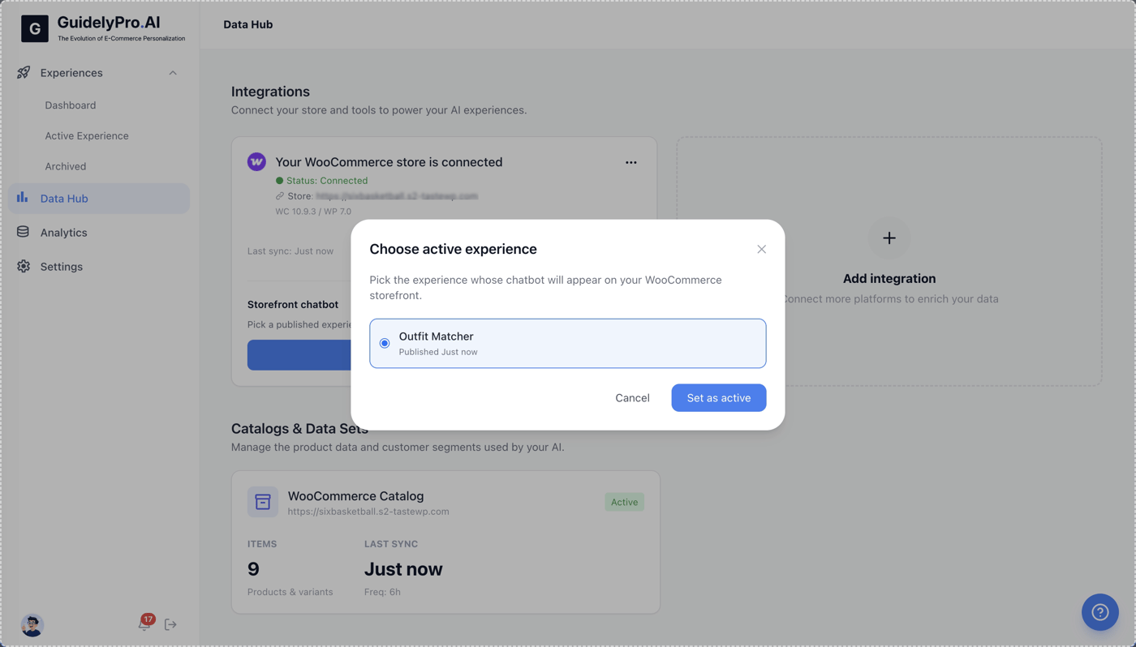The width and height of the screenshot is (1136, 647).
Task: Open notifications bell with 17 badge
Action: pyautogui.click(x=144, y=623)
